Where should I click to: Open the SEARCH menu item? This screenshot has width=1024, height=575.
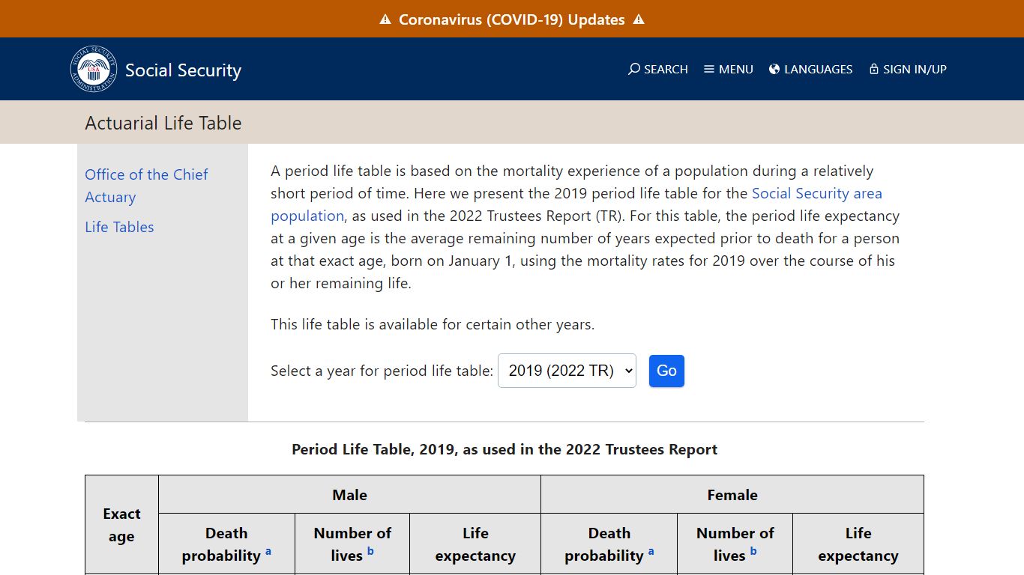coord(658,69)
